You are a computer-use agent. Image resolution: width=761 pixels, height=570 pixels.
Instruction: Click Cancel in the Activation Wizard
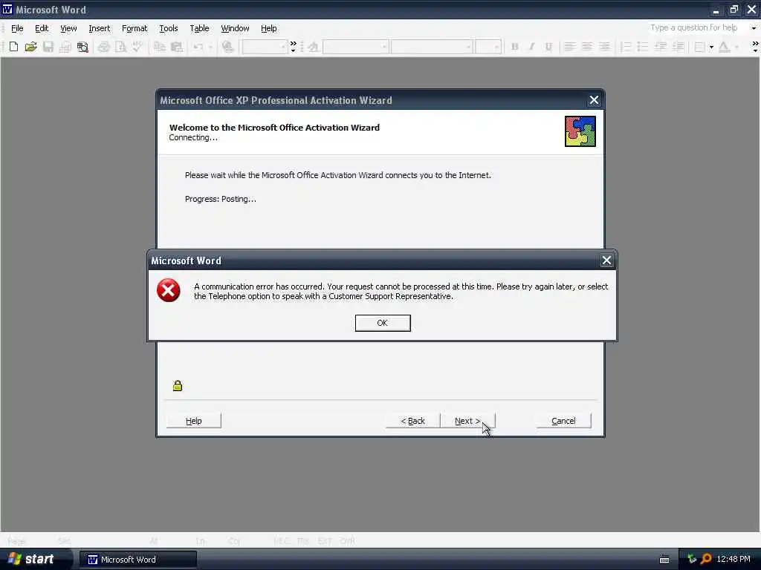(563, 421)
